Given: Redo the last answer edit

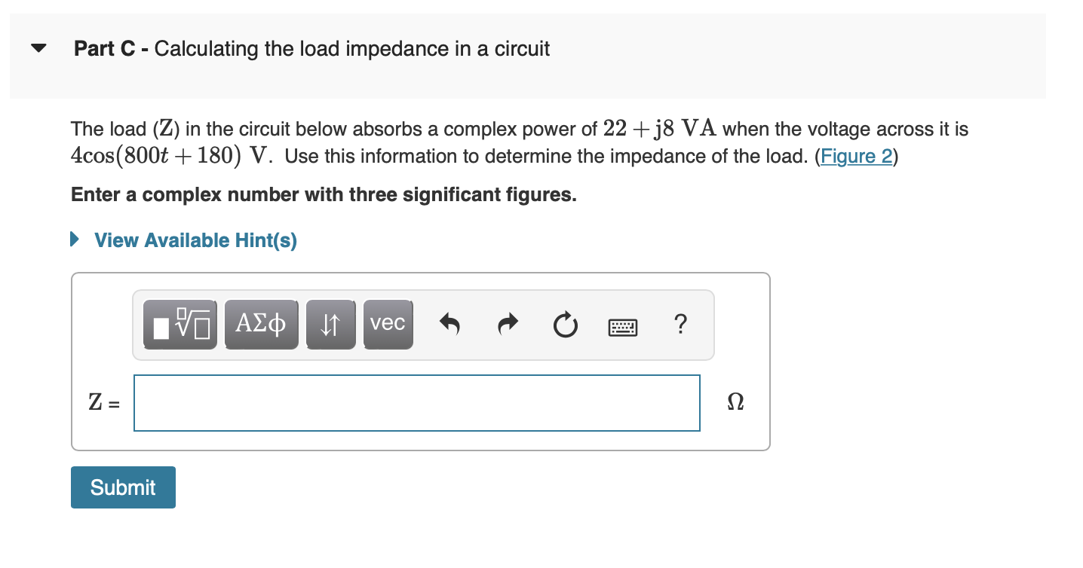Looking at the screenshot, I should (x=507, y=324).
